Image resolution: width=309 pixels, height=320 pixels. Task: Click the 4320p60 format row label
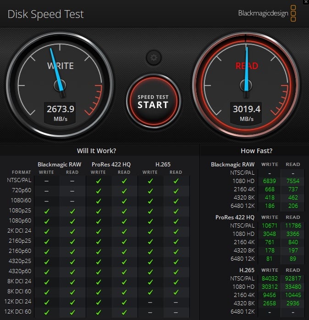pyautogui.click(x=20, y=271)
